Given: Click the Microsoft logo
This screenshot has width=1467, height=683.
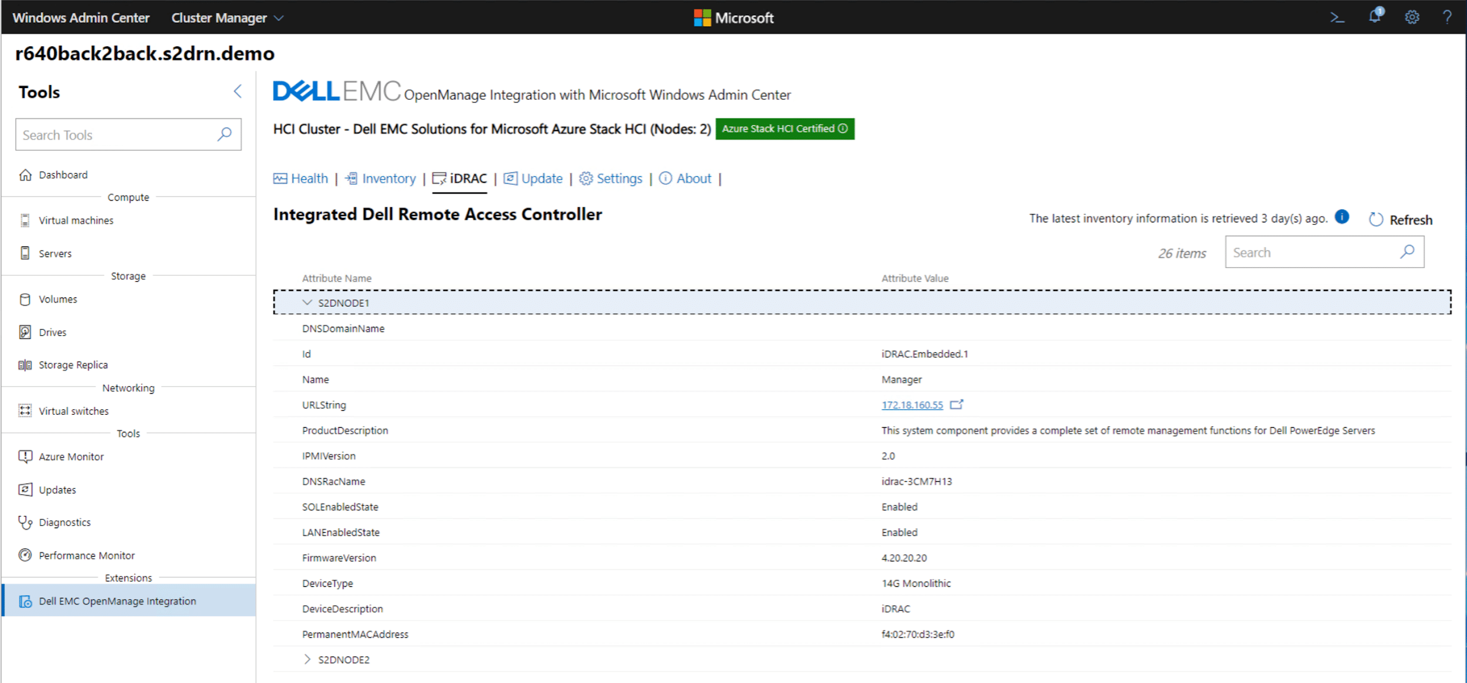Looking at the screenshot, I should (x=733, y=18).
